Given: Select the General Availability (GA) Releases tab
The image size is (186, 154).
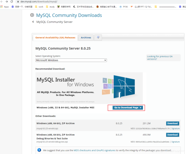Looking at the screenshot, I should pos(55,37).
